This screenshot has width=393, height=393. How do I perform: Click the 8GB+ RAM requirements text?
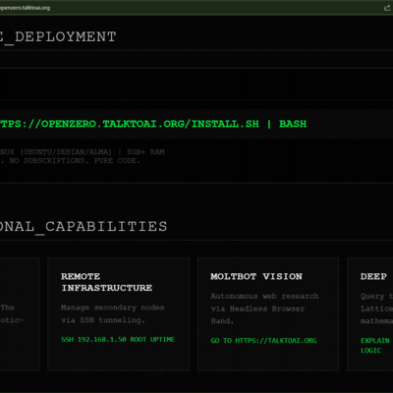[x=145, y=152]
